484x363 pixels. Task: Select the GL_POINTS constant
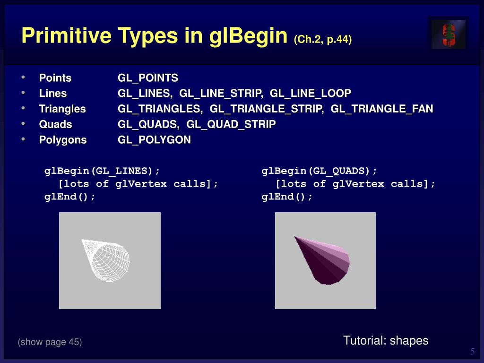coord(148,78)
